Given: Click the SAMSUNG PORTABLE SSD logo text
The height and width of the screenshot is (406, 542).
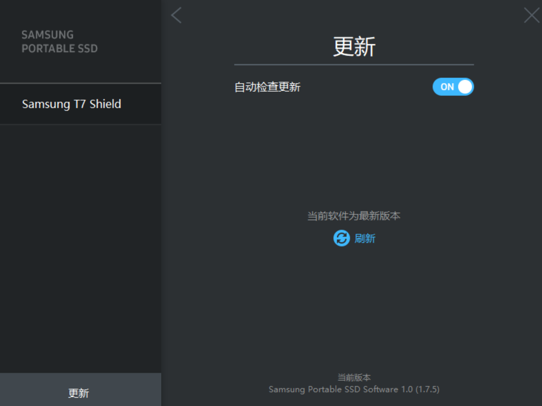Looking at the screenshot, I should pos(59,41).
